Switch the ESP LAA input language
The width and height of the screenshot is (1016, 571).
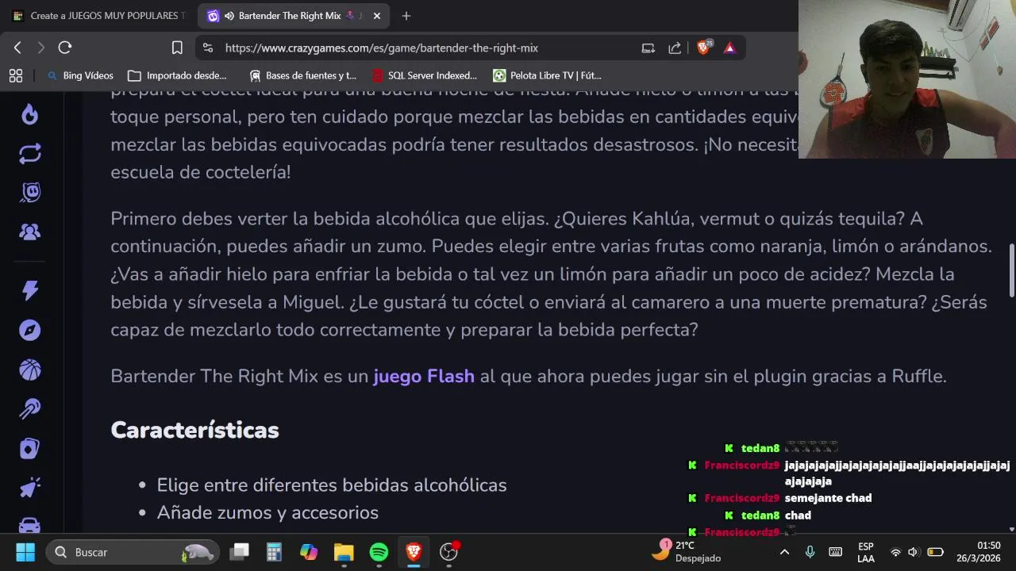[866, 552]
